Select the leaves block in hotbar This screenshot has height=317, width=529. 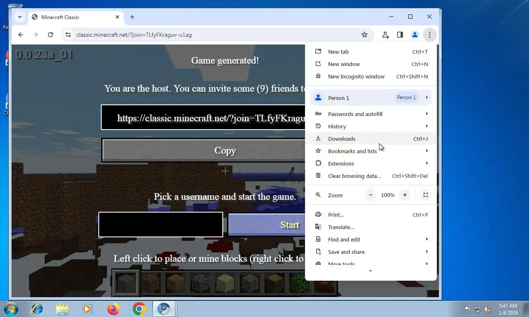298,283
